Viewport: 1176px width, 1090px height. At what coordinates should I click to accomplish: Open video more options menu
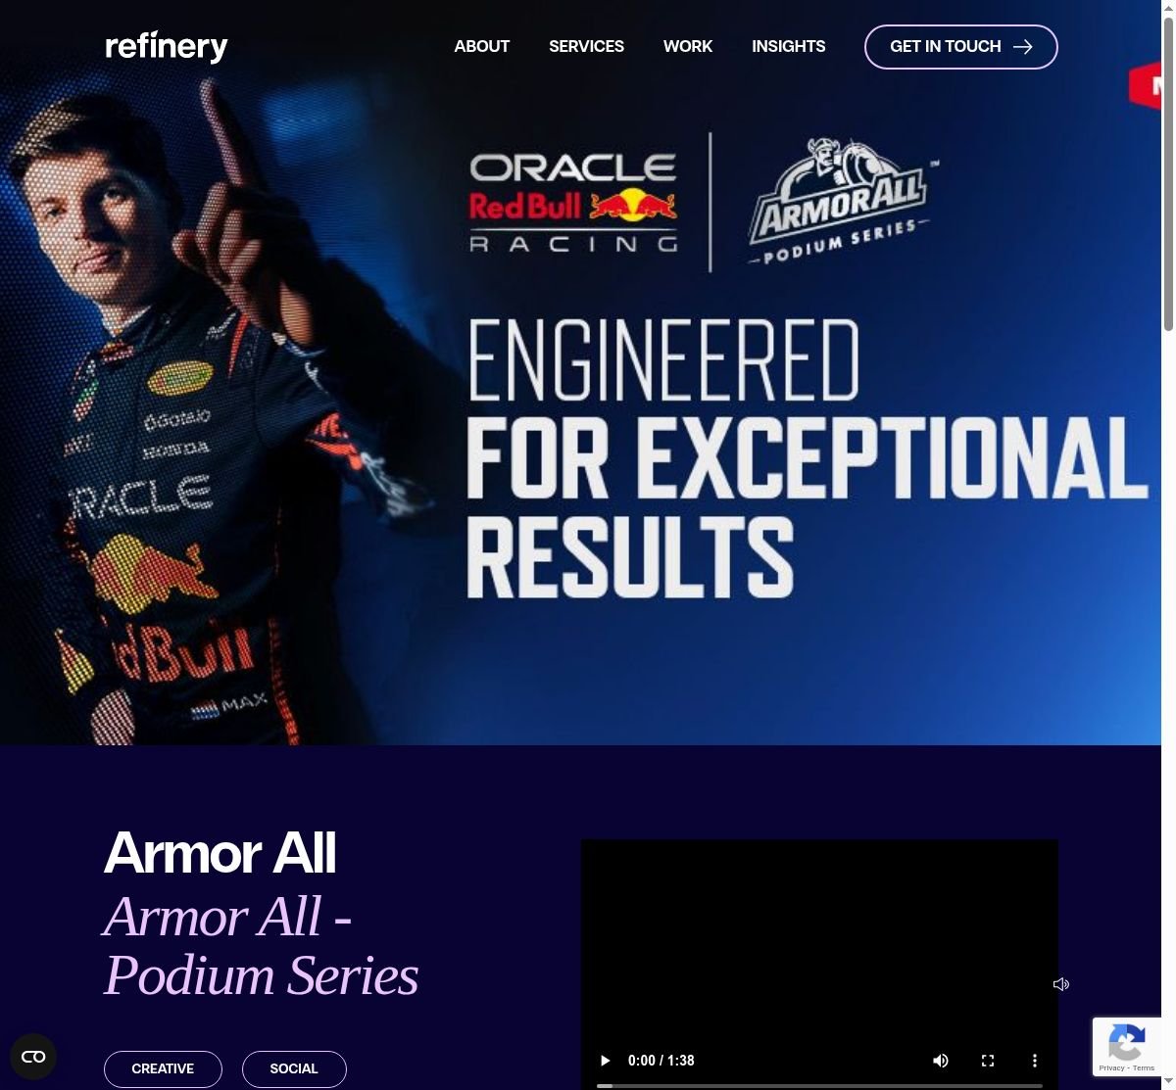[x=1035, y=1061]
